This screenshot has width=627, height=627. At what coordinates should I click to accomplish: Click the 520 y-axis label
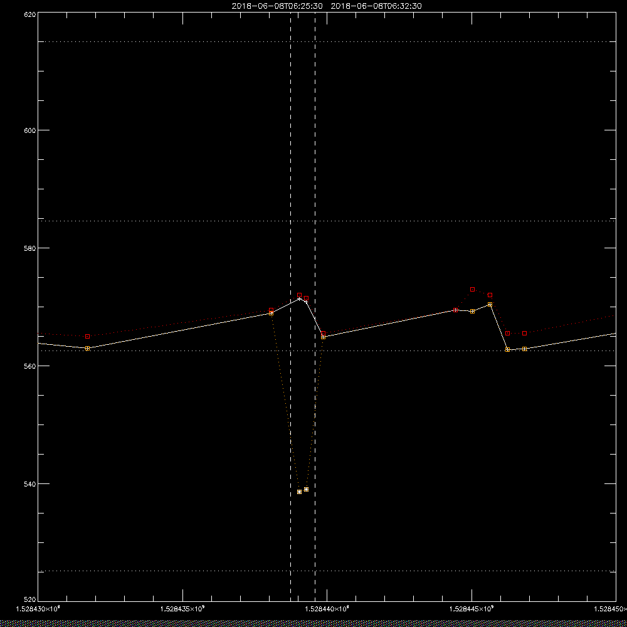click(x=31, y=600)
